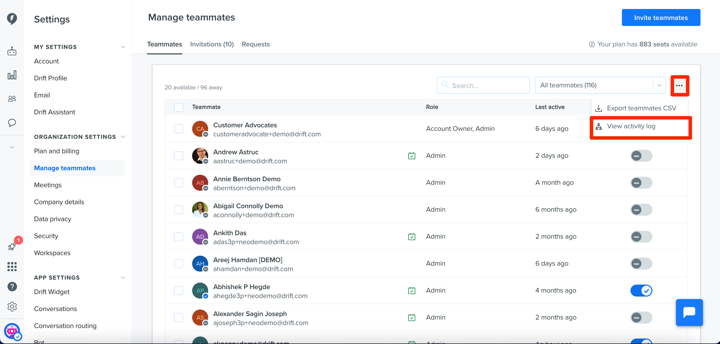
Task: Toggle availability for Abigail Connolly Demo
Action: coord(641,209)
